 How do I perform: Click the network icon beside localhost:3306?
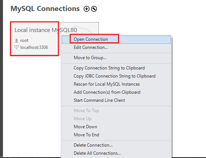(17, 47)
